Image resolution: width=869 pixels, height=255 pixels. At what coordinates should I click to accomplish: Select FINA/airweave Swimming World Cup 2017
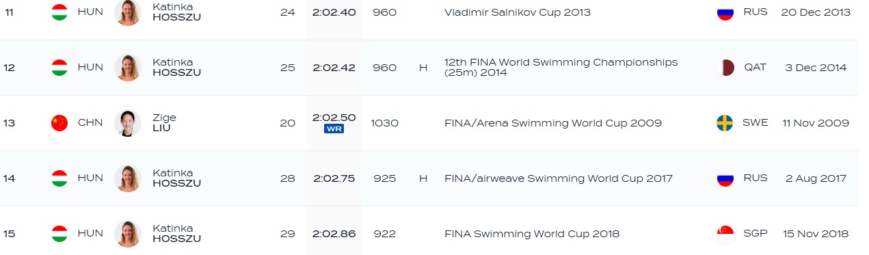click(x=558, y=178)
